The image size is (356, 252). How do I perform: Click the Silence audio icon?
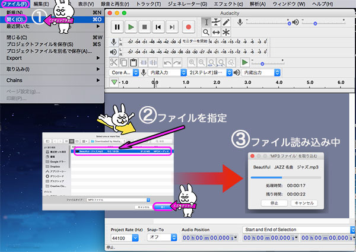[x=154, y=62]
